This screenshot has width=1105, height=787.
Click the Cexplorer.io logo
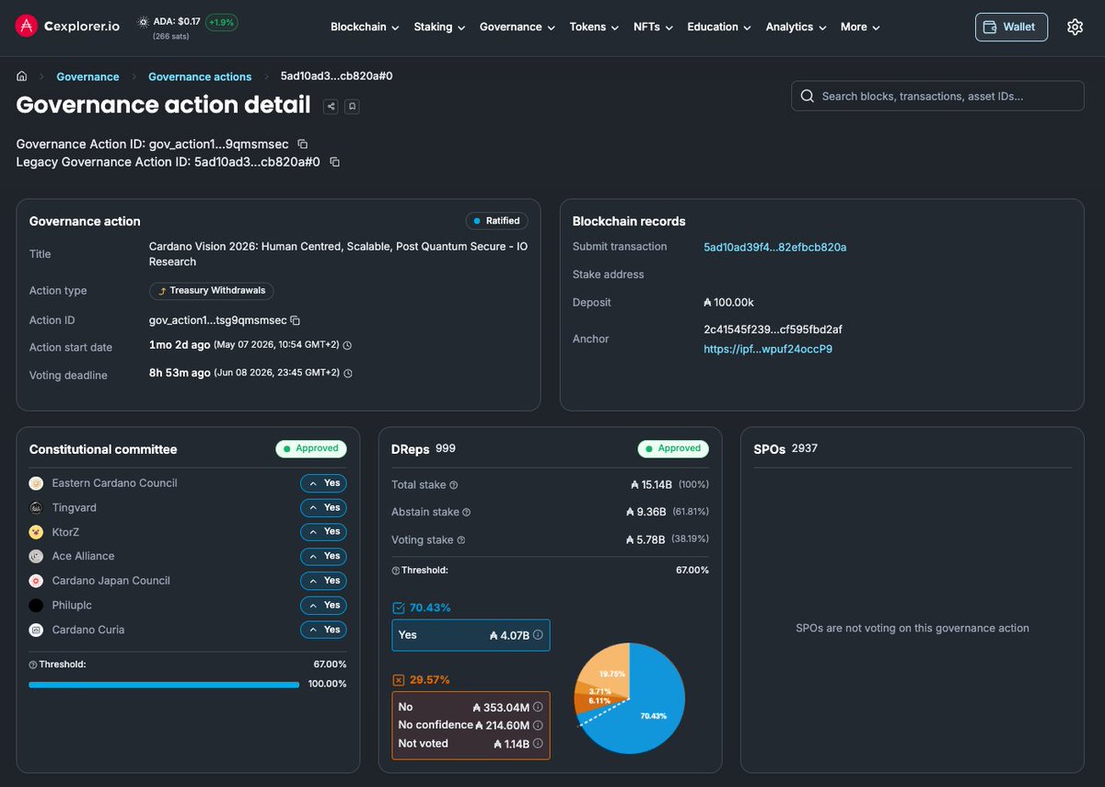pos(67,26)
